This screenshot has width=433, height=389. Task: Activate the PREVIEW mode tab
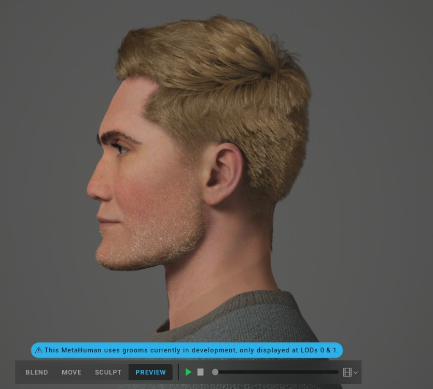pyautogui.click(x=150, y=372)
